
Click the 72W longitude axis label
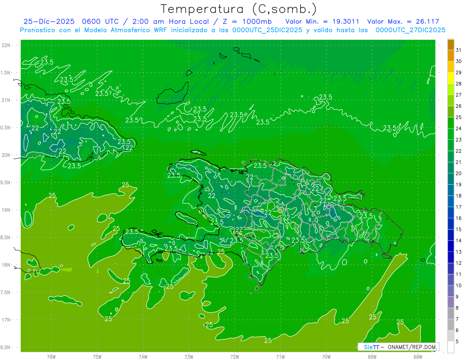tap(234, 357)
